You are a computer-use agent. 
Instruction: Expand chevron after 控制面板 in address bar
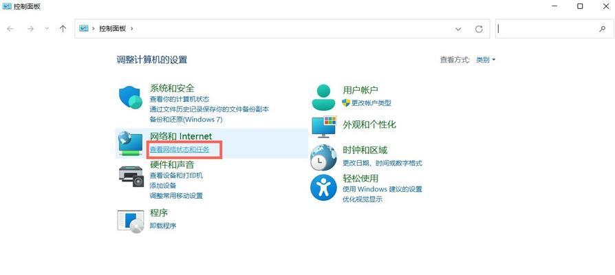coord(132,29)
